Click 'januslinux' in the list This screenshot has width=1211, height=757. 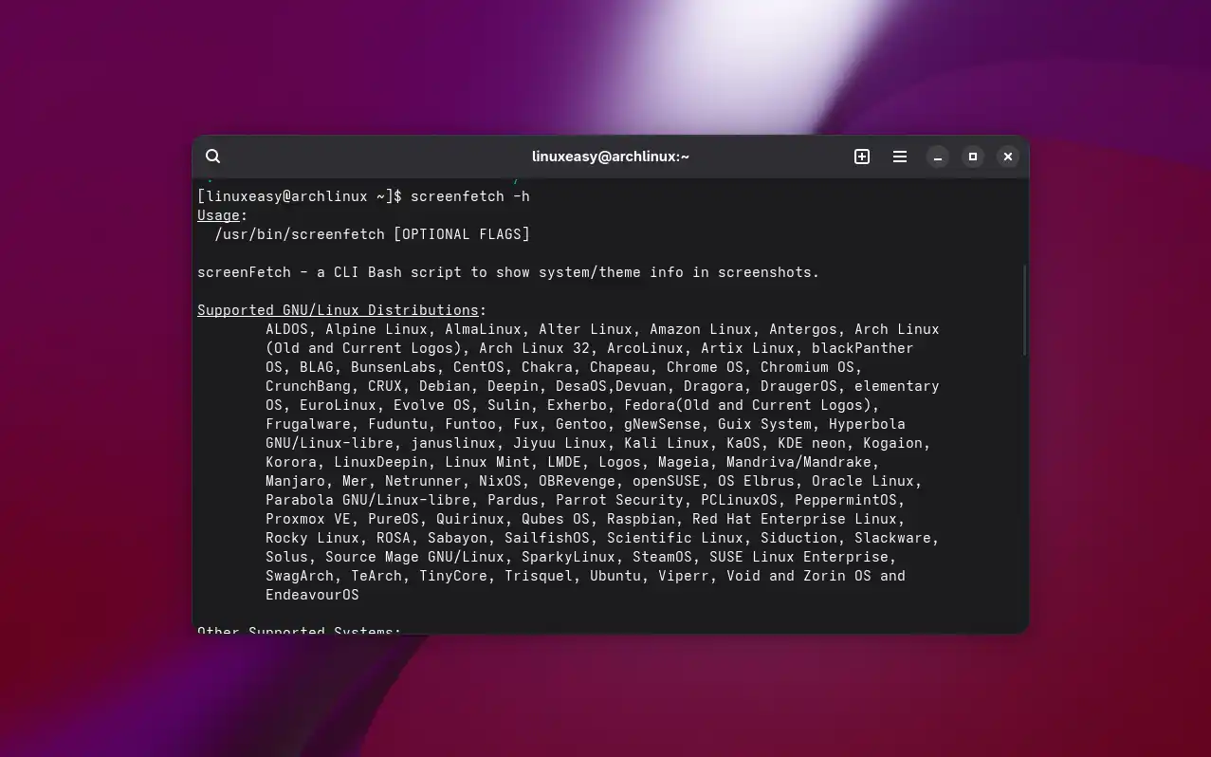pos(453,443)
